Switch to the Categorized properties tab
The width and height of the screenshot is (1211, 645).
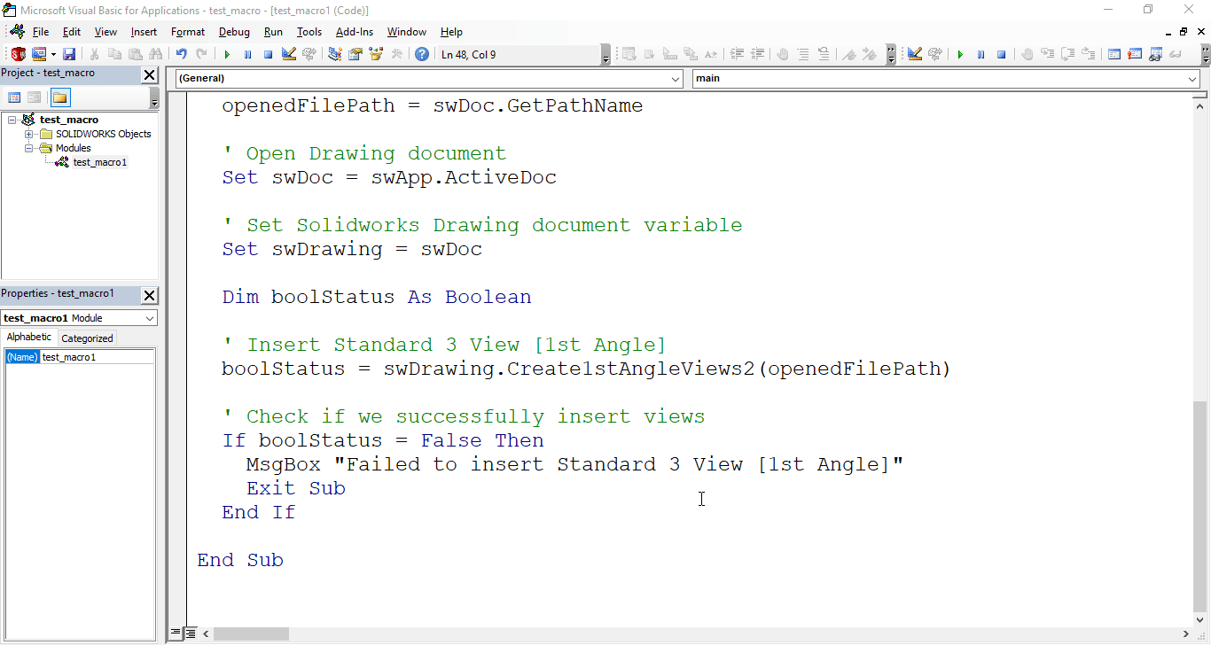click(86, 338)
